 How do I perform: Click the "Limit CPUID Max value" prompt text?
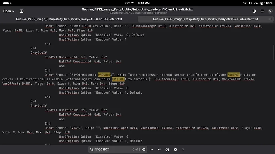(90, 26)
